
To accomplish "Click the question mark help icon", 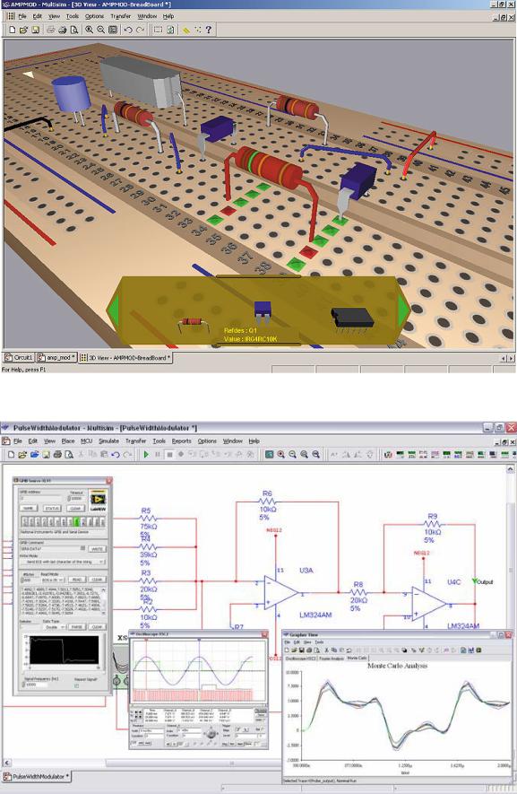I will click(x=208, y=30).
